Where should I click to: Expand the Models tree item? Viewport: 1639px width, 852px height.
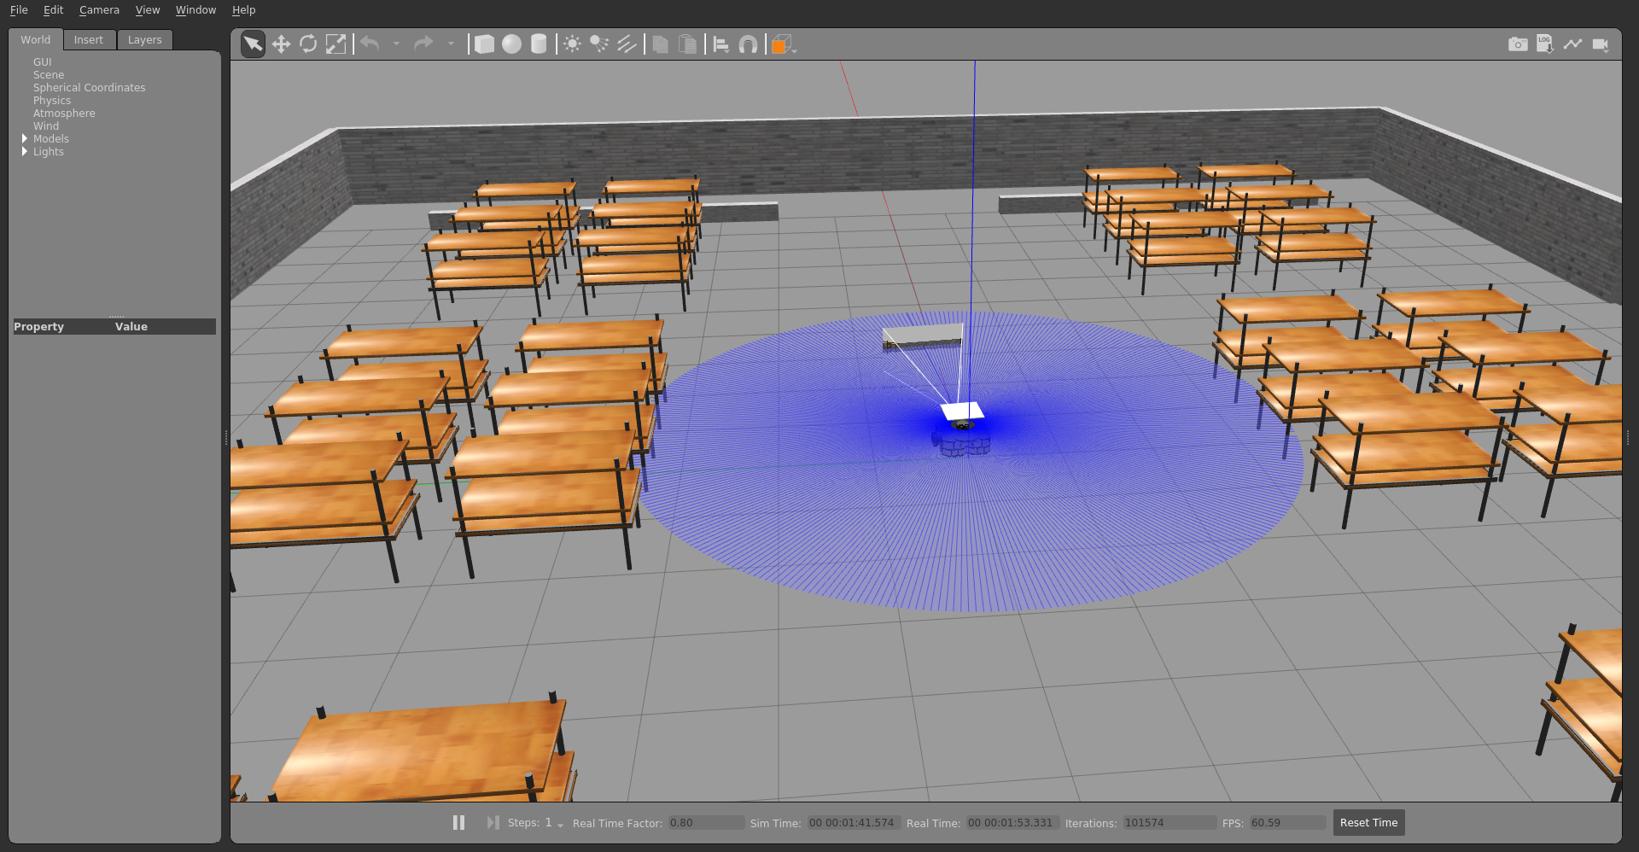click(25, 138)
